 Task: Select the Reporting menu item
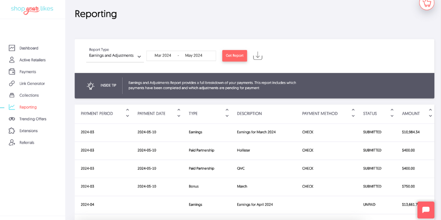point(28,107)
